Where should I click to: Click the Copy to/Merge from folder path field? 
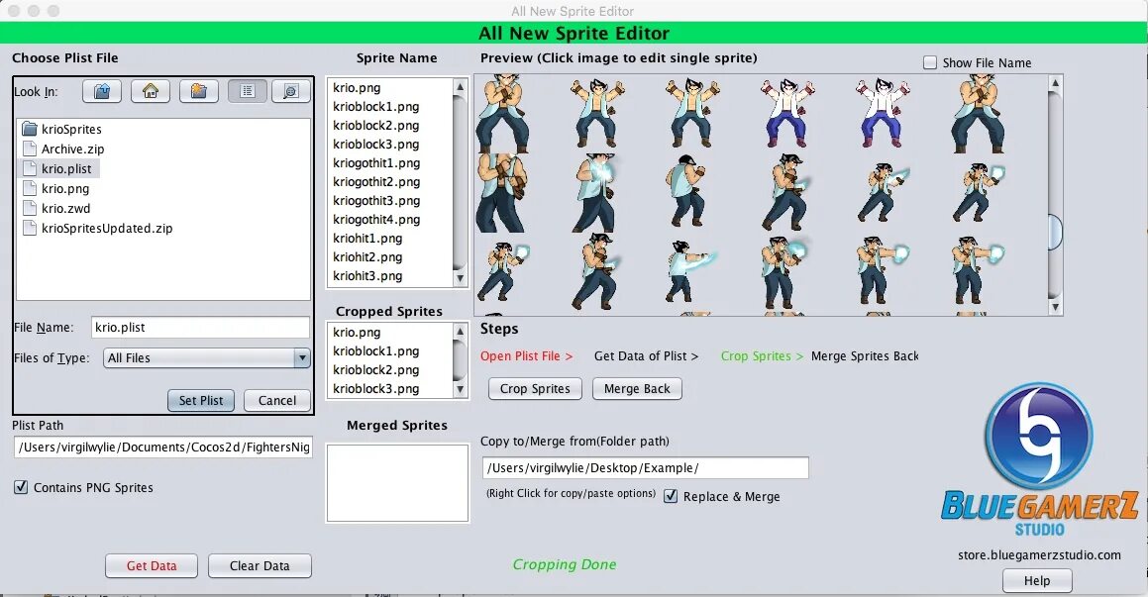pyautogui.click(x=645, y=468)
